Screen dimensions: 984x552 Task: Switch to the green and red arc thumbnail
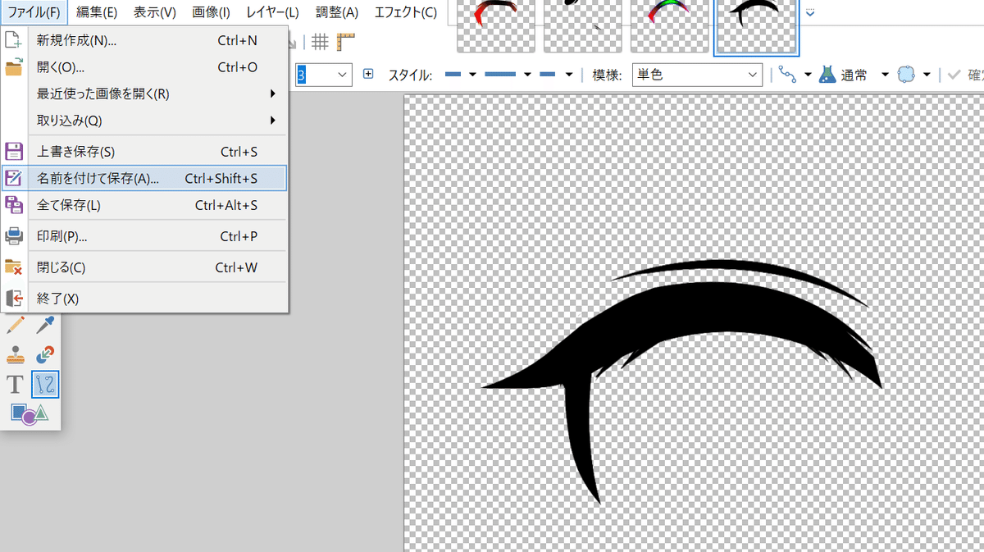(x=669, y=26)
